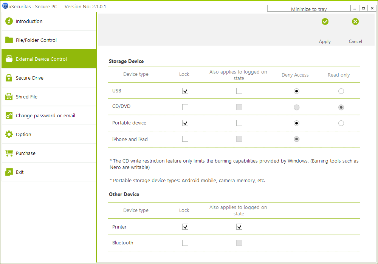
Task: Uncheck the USB Lock checkbox
Action: click(x=185, y=91)
